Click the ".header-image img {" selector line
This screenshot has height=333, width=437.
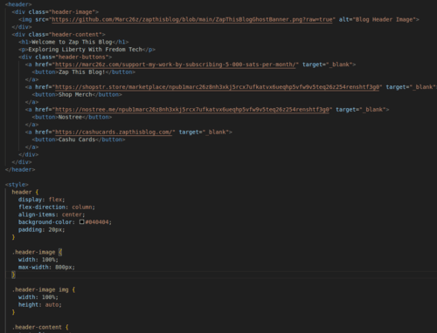pos(44,289)
